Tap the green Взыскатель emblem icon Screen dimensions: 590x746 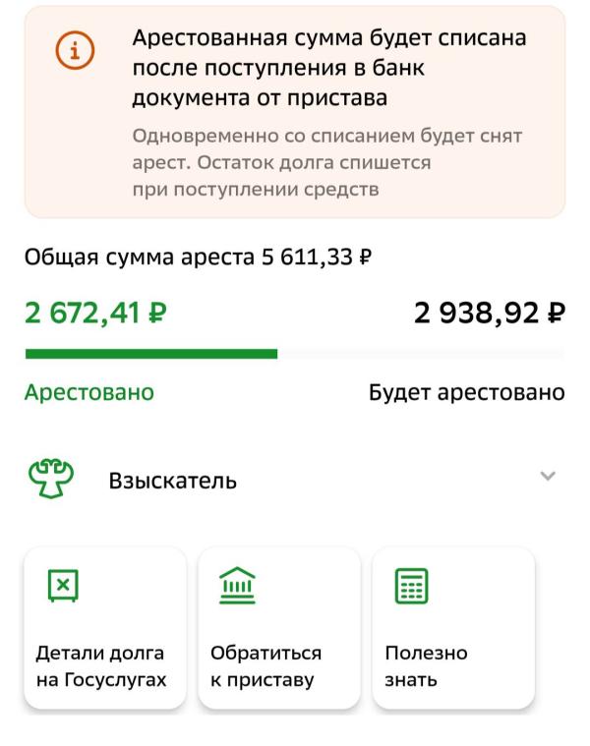(47, 481)
